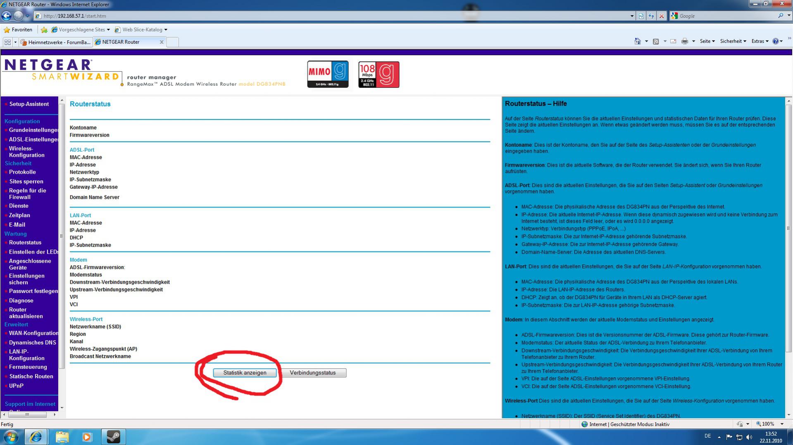Open Angeschlossene Geräte sidebar link

(x=30, y=264)
